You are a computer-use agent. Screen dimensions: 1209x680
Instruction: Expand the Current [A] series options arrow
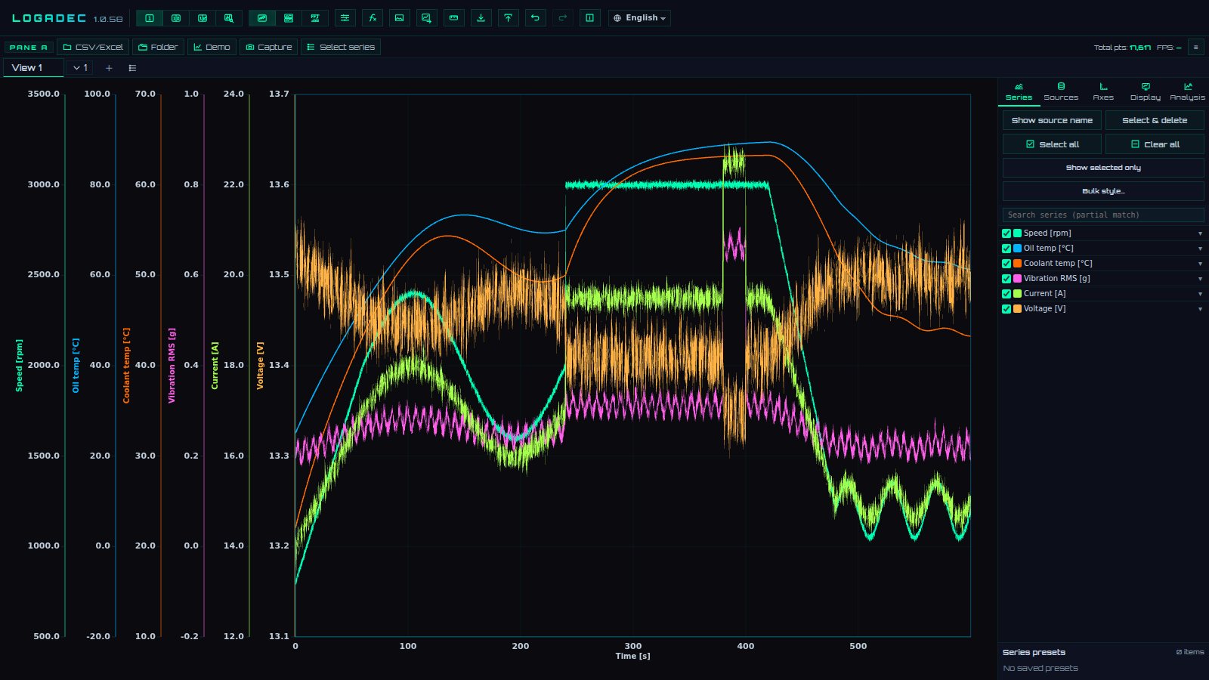click(1200, 294)
